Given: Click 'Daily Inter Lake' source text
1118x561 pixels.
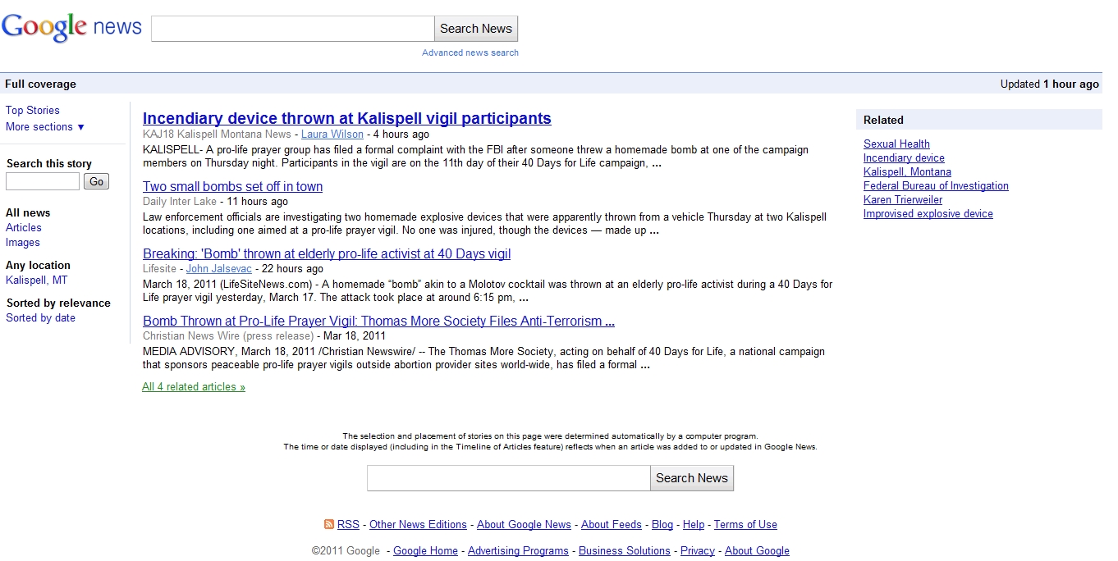Looking at the screenshot, I should pyautogui.click(x=180, y=201).
